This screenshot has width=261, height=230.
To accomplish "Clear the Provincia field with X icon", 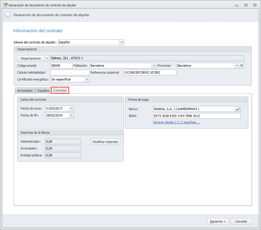I will tap(242, 66).
